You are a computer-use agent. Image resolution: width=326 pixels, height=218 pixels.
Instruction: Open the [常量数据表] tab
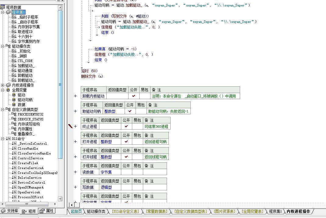[x=157, y=211]
